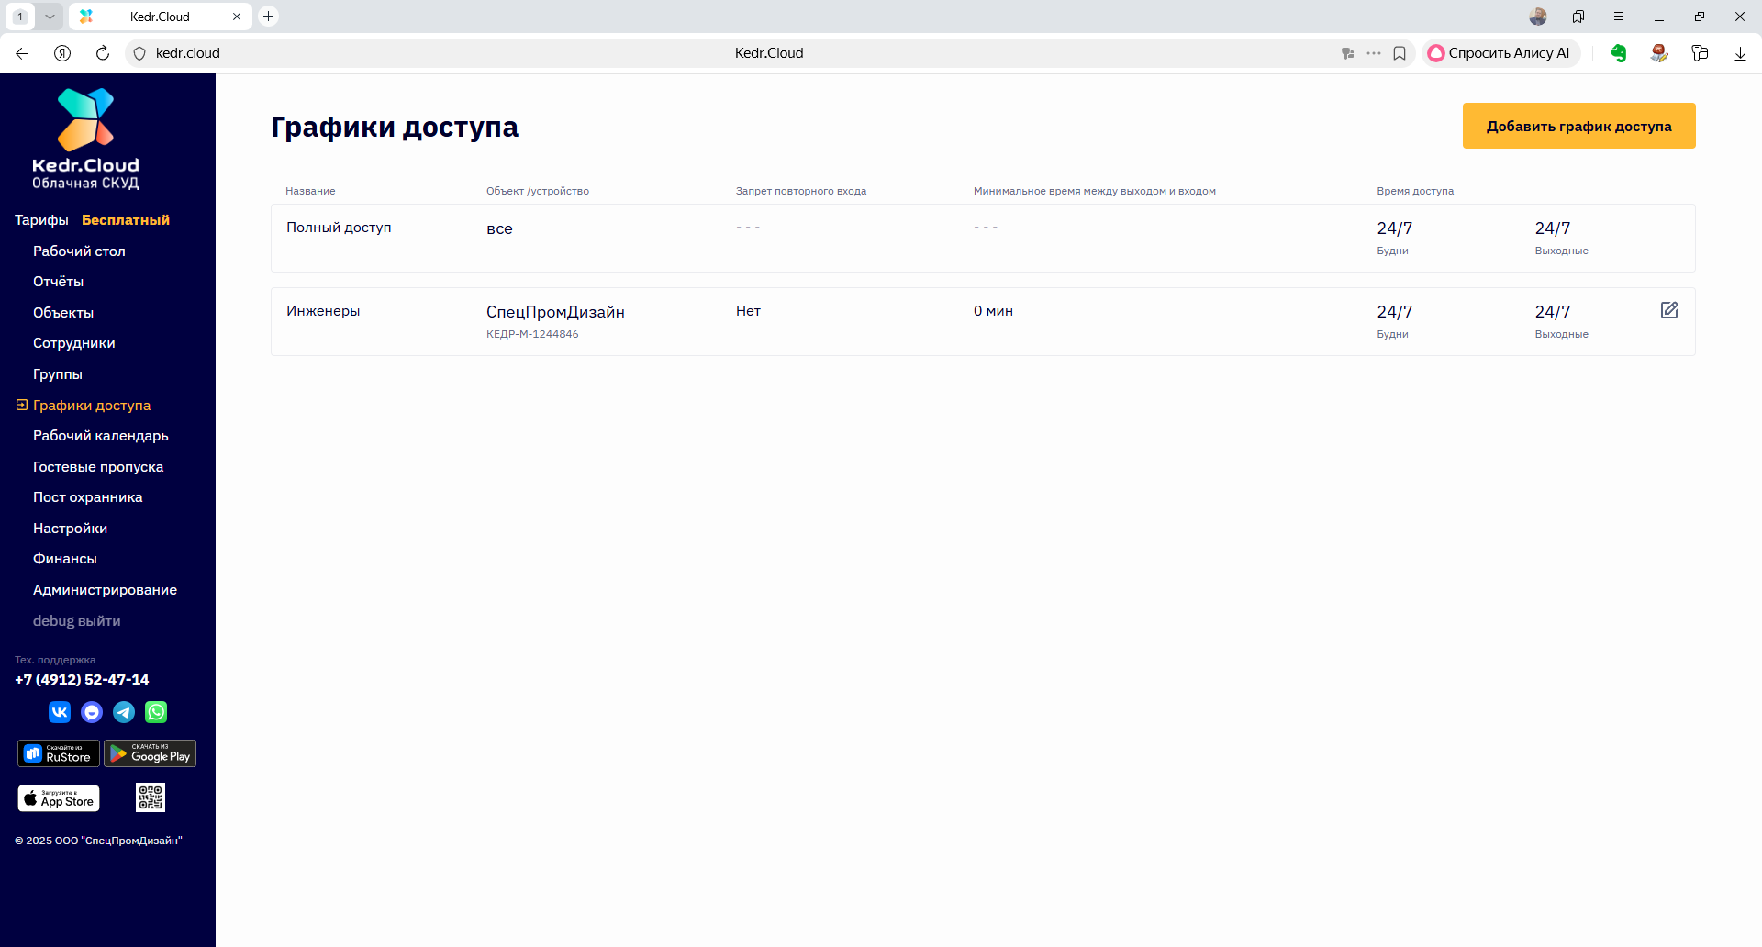Screen dimensions: 1762x947
Task: Click the Kedr.Cloud logo
Action: point(85,138)
